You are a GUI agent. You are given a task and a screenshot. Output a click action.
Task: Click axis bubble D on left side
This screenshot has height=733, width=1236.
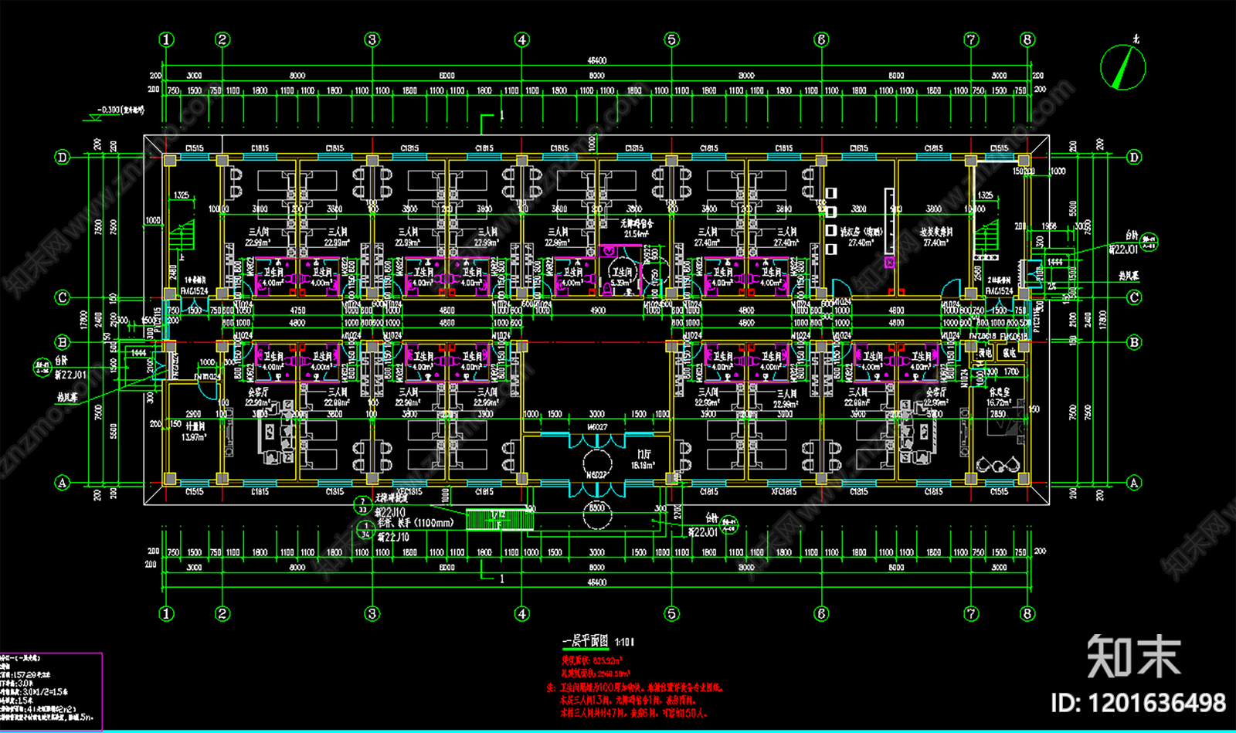[x=63, y=157]
